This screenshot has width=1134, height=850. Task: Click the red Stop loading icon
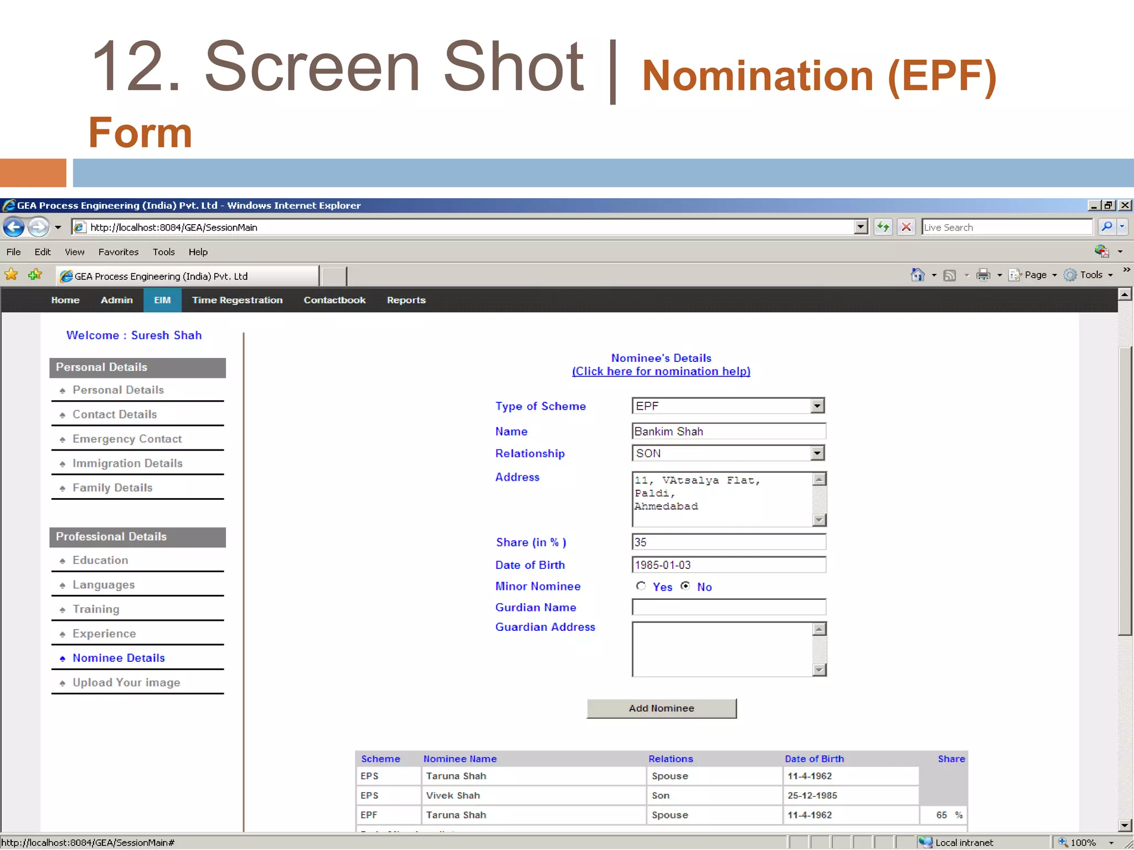tap(906, 227)
